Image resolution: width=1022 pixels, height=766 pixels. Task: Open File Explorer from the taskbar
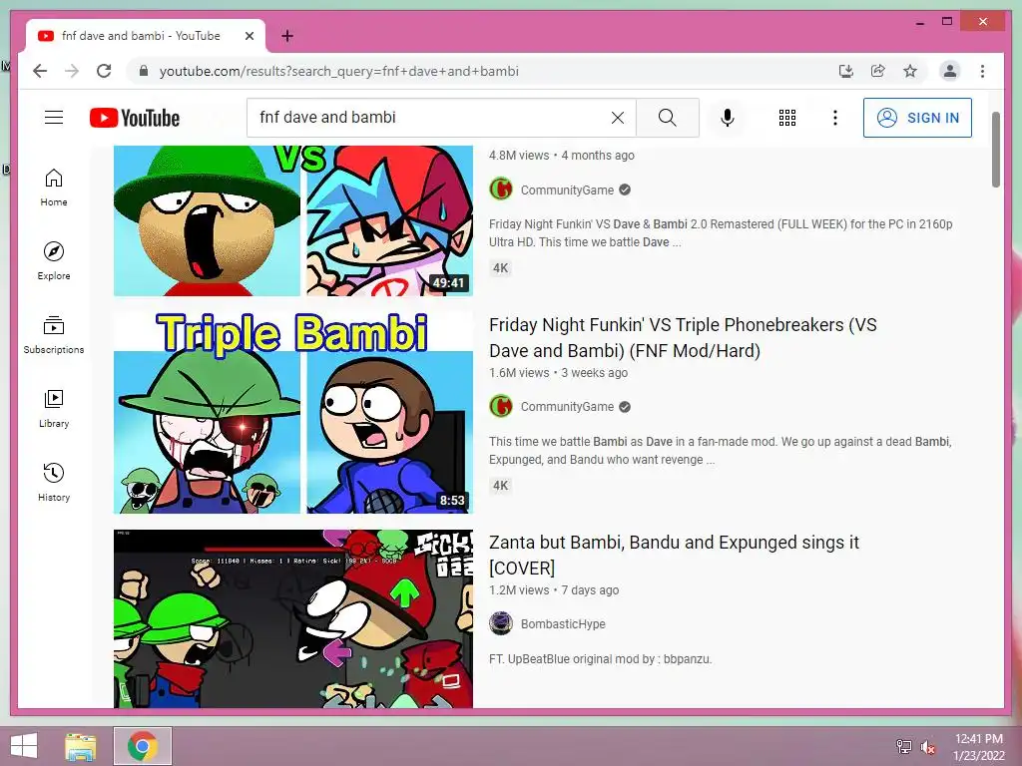tap(80, 746)
